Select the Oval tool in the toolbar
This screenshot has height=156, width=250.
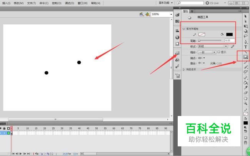coord(245,57)
